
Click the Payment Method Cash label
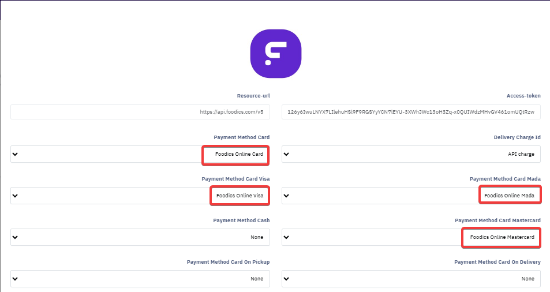[241, 220]
